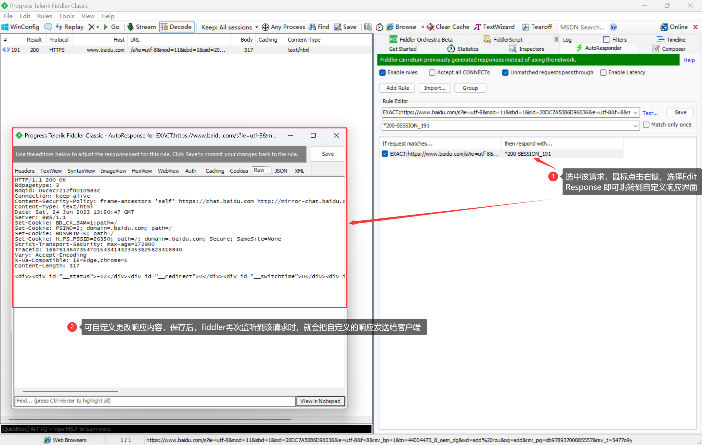Viewport: 702px width, 445px height.
Task: Open the TextWizard tool
Action: click(x=494, y=27)
